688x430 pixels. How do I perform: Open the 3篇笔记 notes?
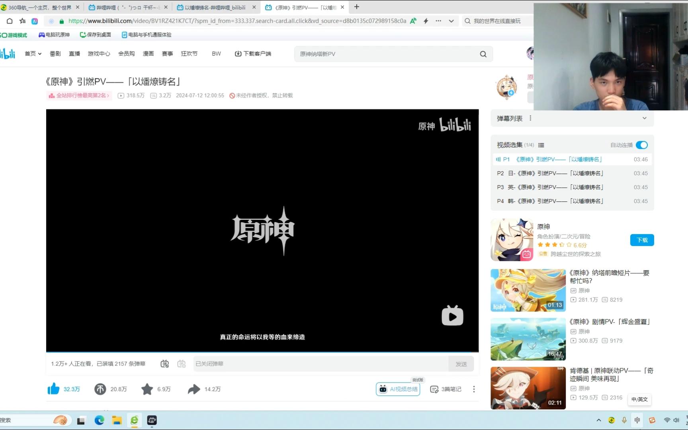(446, 389)
